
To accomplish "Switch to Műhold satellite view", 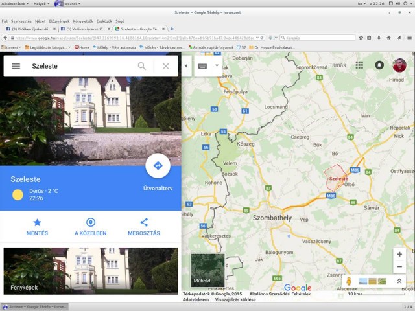I will (x=207, y=270).
